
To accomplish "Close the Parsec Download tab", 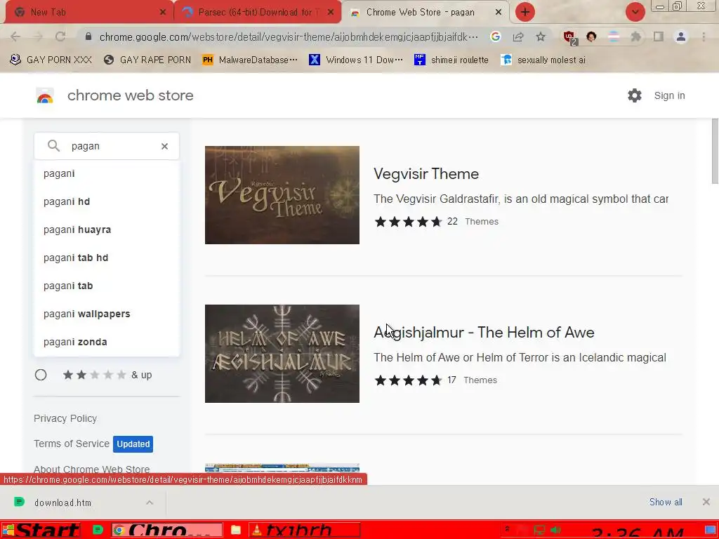I will tap(331, 13).
